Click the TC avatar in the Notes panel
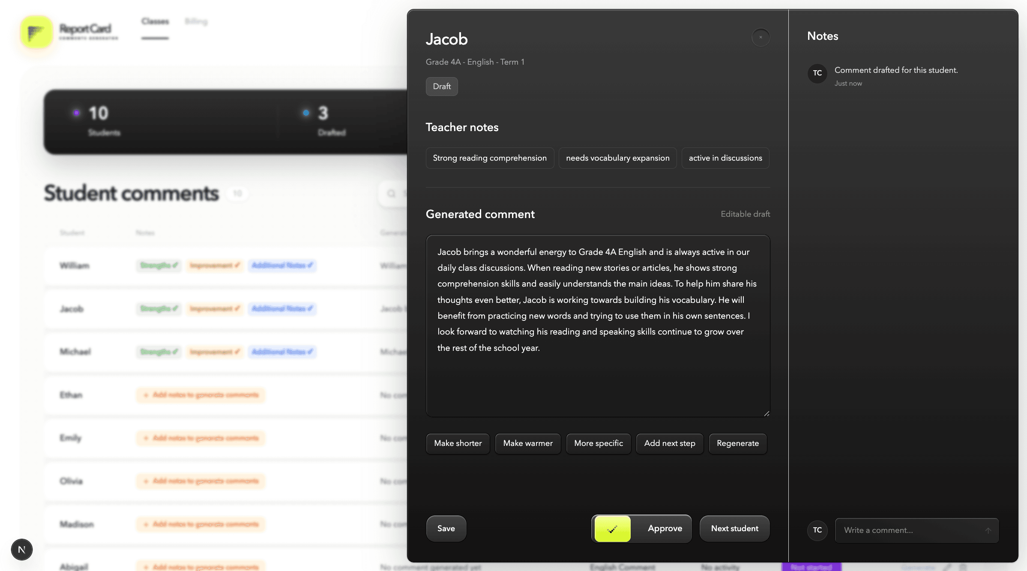The height and width of the screenshot is (571, 1027). 817,74
